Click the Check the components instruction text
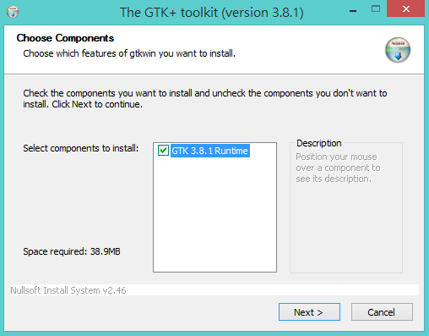429x336 pixels. coord(205,98)
